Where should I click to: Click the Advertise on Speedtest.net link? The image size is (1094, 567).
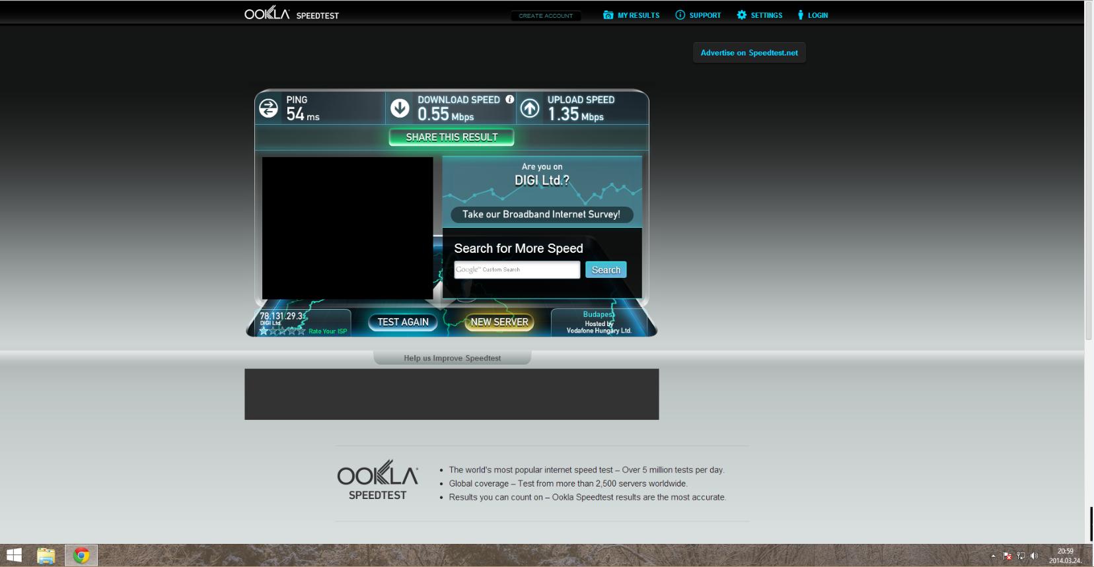(749, 53)
